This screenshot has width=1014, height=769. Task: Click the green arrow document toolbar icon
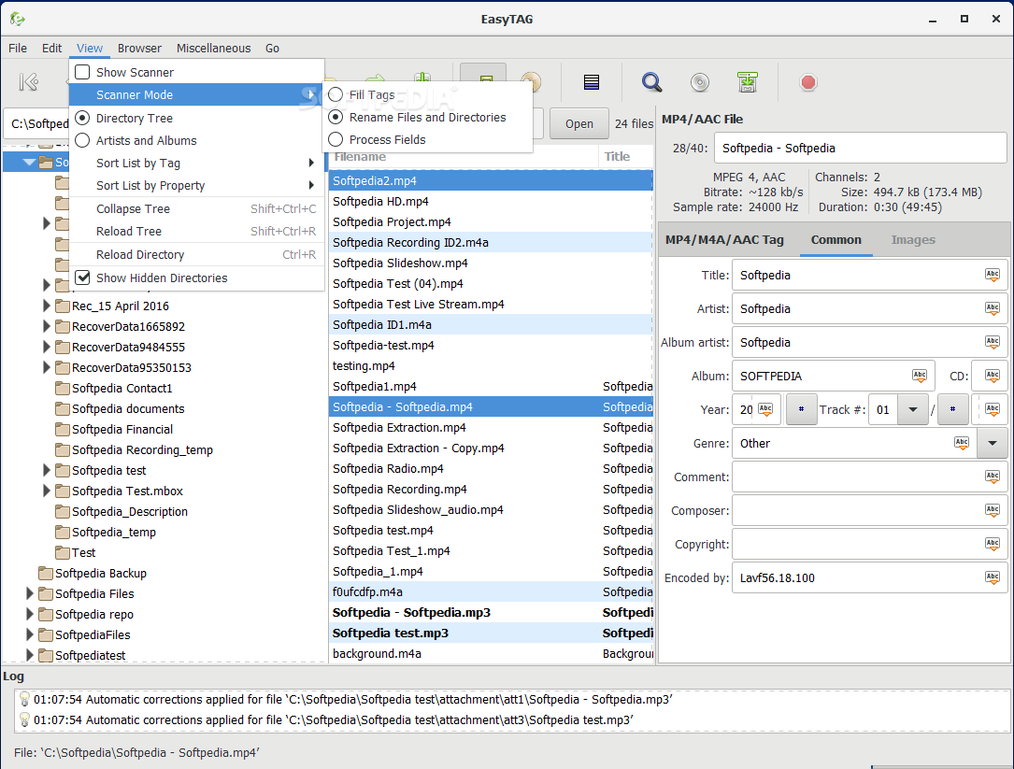tap(747, 82)
